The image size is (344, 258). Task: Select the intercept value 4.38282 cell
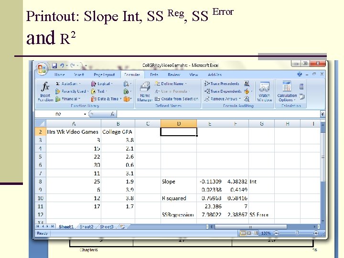click(236, 182)
